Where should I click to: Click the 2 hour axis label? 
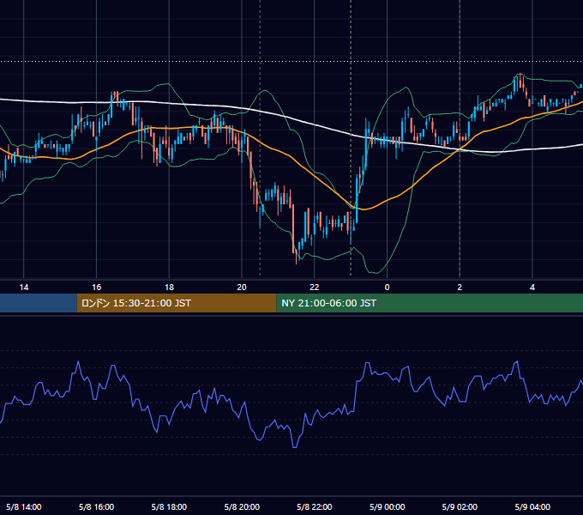[460, 288]
